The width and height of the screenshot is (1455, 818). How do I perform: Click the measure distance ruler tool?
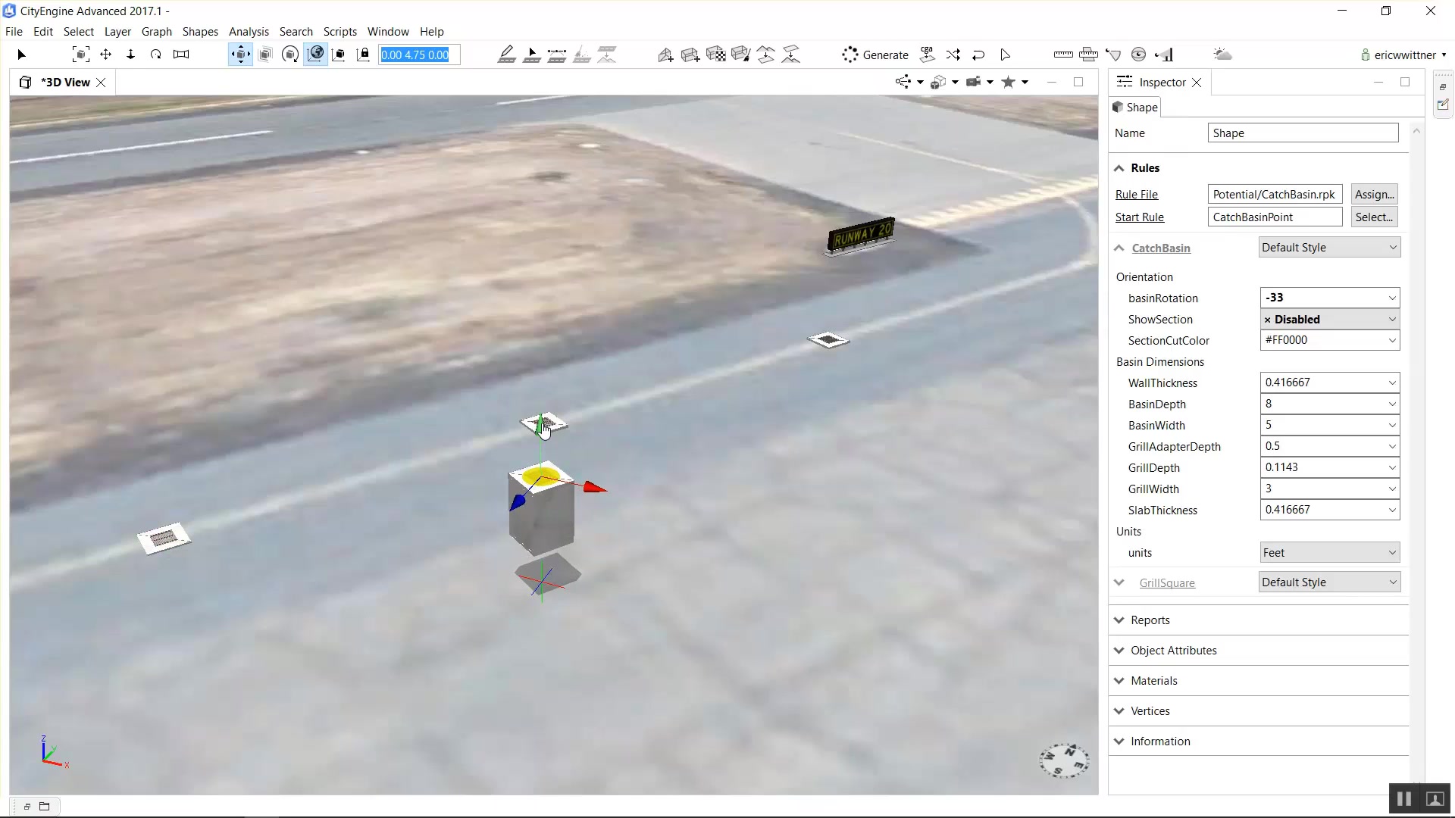[x=1062, y=55]
